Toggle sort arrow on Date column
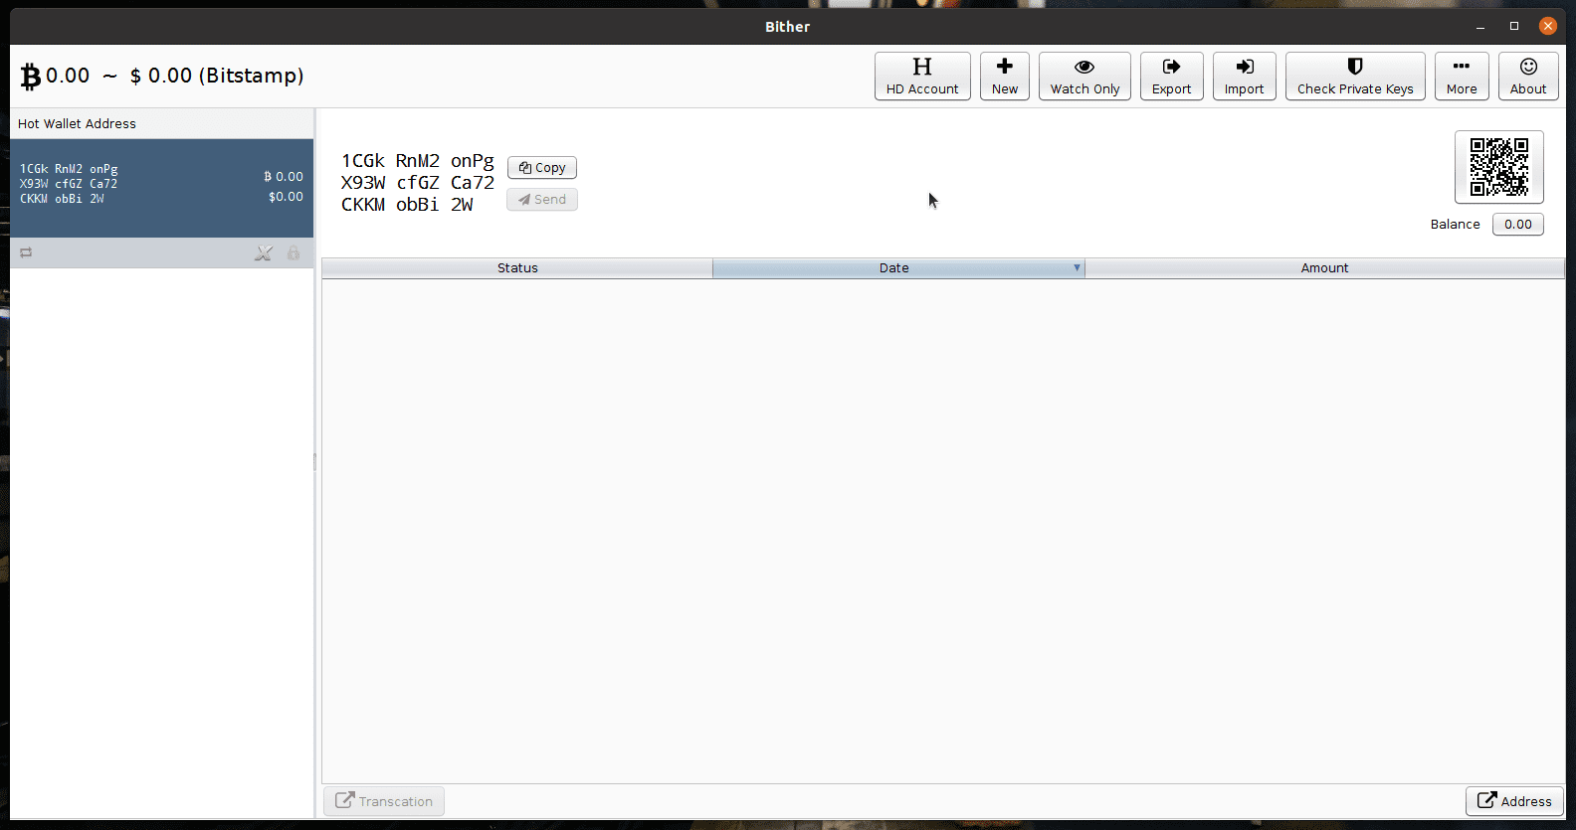1576x830 pixels. [x=1077, y=267]
